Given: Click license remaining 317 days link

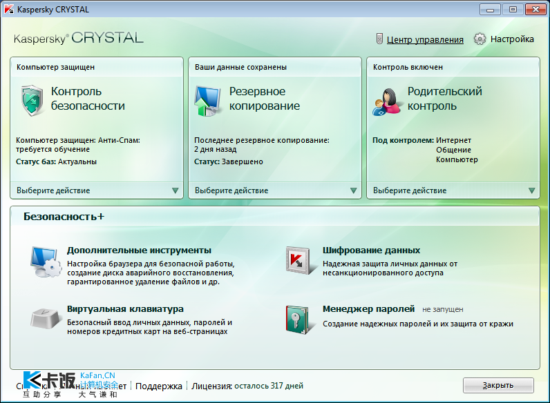Looking at the screenshot, I should coord(269,386).
